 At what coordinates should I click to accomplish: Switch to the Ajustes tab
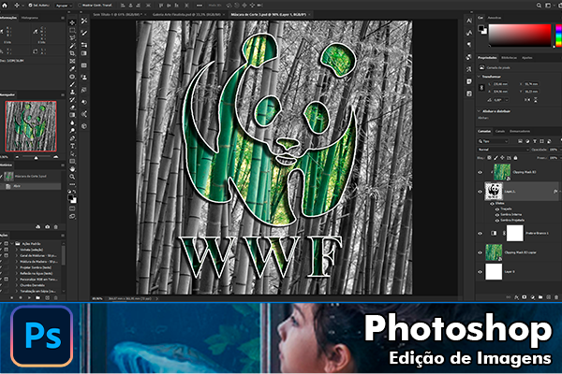[x=526, y=58]
